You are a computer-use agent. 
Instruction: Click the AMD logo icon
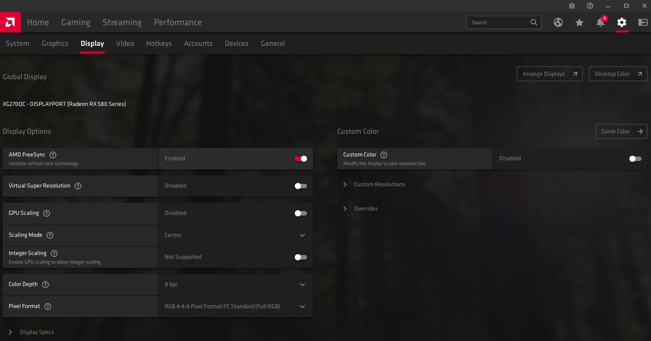click(10, 22)
